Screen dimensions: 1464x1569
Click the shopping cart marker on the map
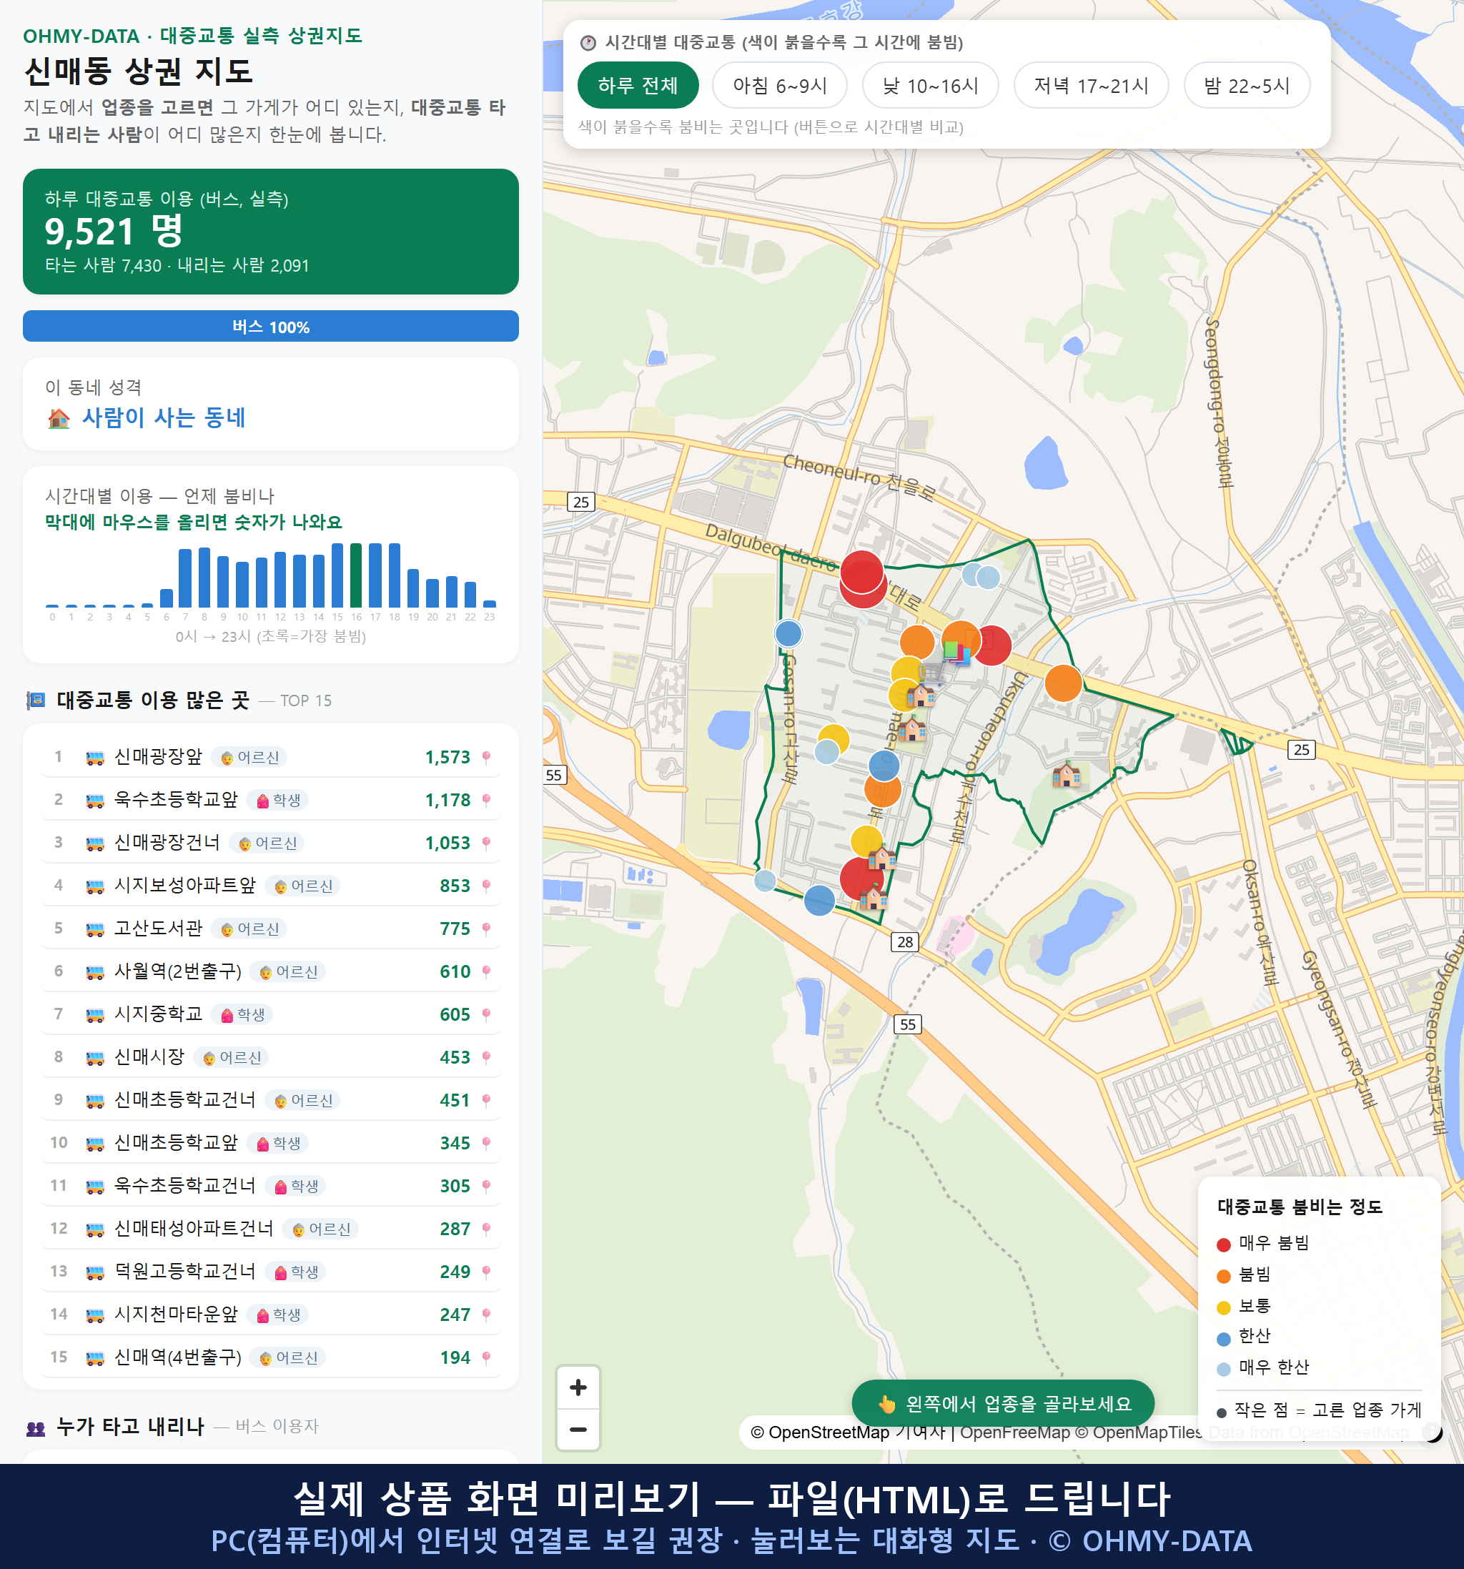coord(931,674)
